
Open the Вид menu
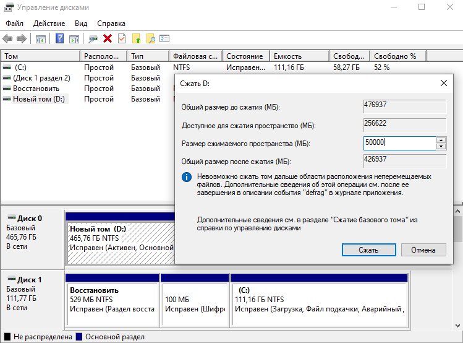(x=81, y=24)
